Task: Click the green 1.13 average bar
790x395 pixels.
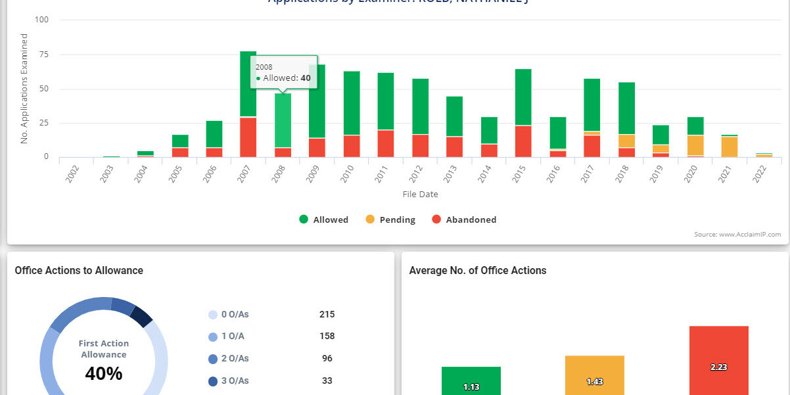Action: click(471, 381)
